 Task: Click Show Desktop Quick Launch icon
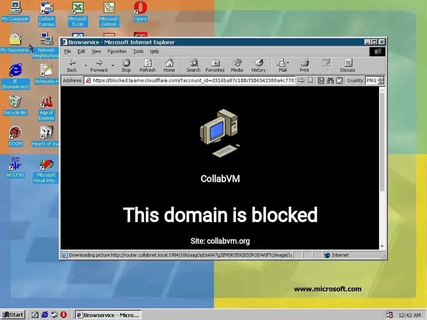35,315
